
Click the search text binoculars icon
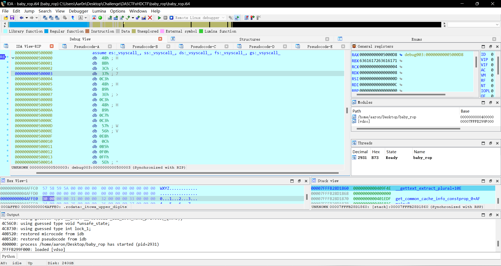[x=51, y=18]
